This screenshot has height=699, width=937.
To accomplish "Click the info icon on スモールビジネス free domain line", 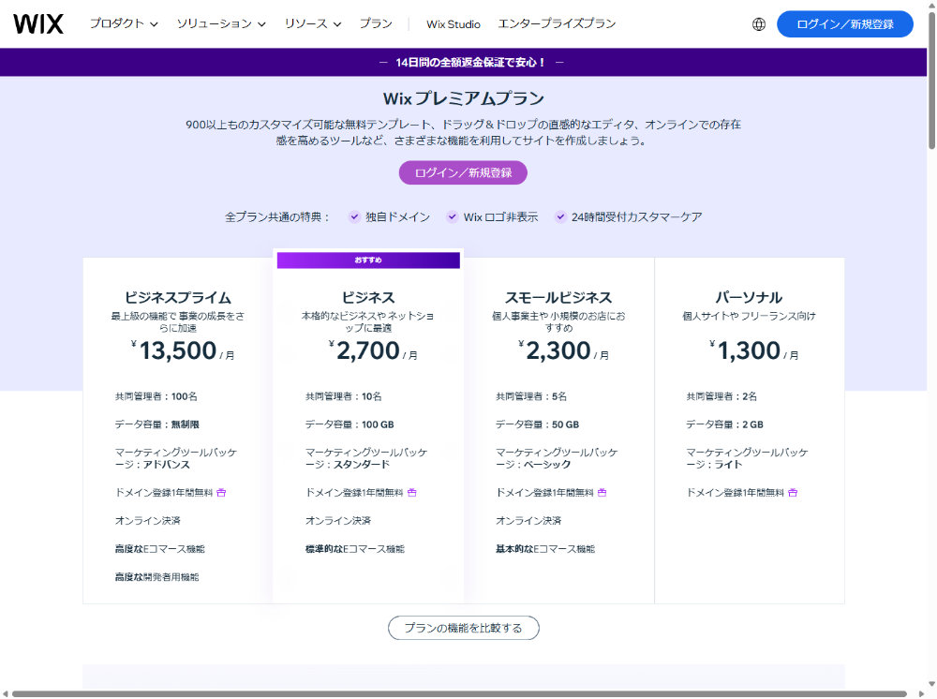I will click(602, 491).
